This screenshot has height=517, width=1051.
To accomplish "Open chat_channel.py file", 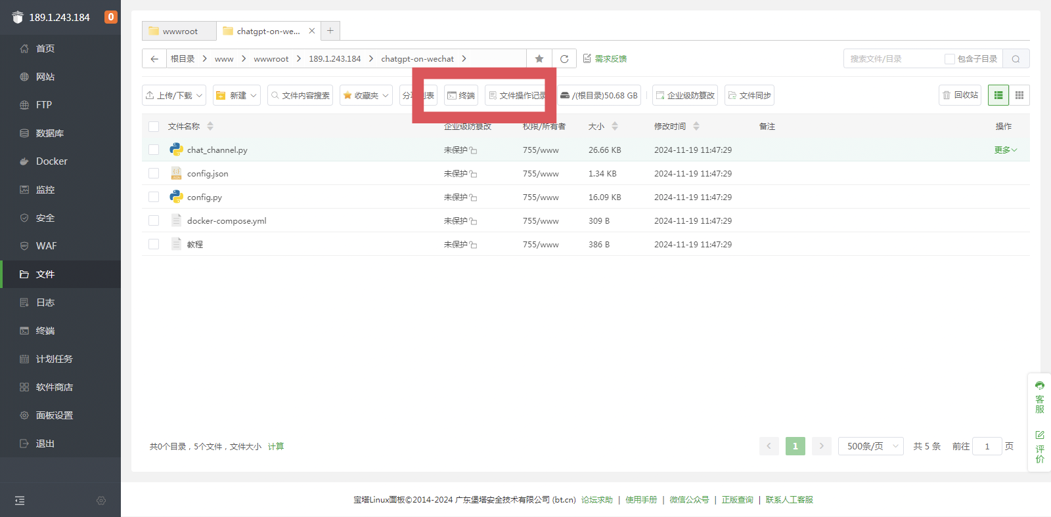I will 217,150.
